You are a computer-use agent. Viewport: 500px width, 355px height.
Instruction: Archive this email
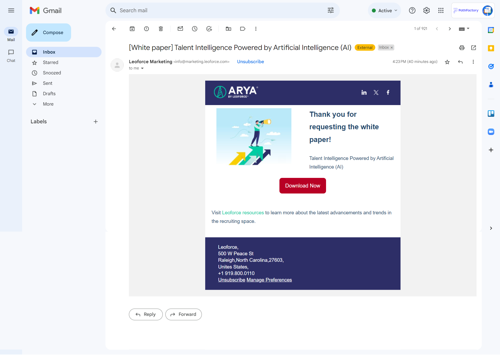pos(132,29)
